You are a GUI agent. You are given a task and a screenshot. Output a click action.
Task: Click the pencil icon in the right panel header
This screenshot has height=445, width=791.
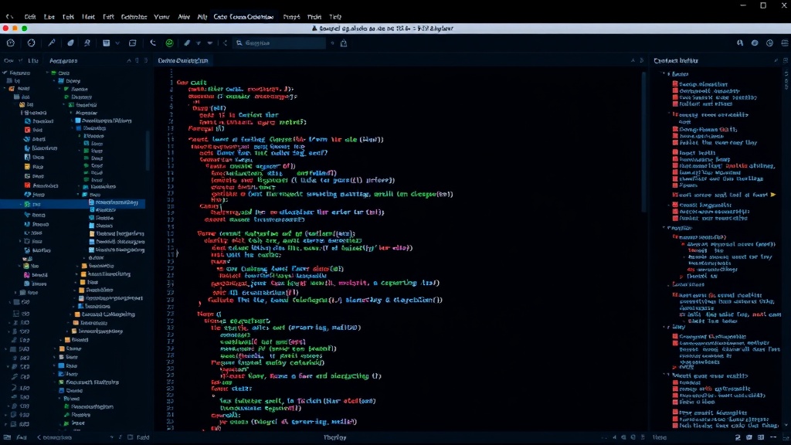tap(776, 60)
